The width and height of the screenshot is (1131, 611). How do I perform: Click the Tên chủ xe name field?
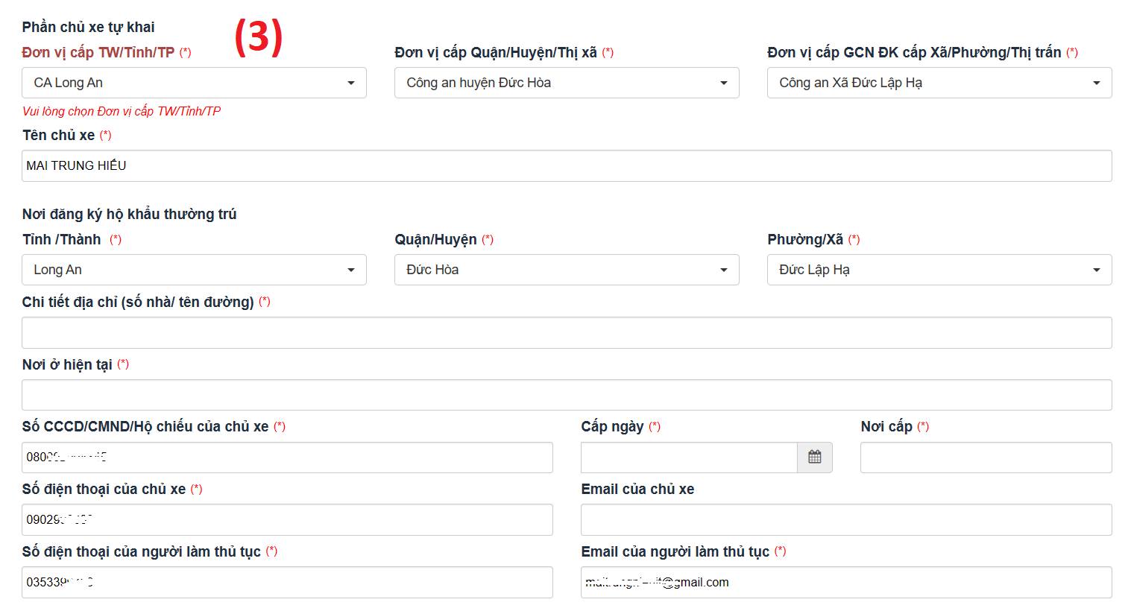[x=567, y=166]
